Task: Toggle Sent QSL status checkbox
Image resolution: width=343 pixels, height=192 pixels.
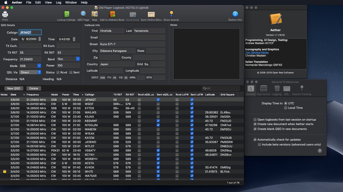Action: click(x=70, y=72)
